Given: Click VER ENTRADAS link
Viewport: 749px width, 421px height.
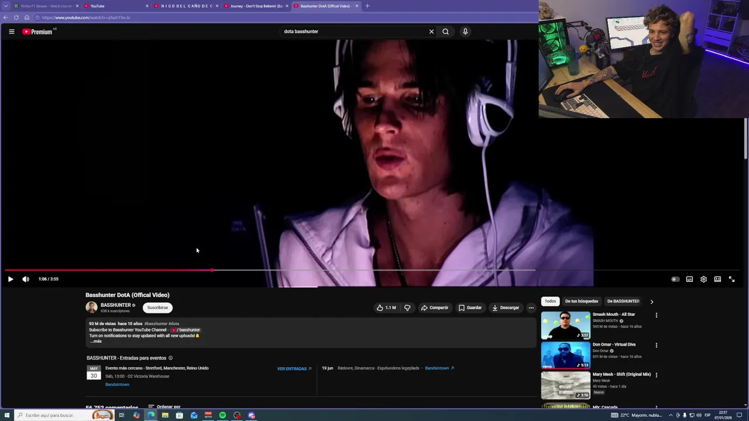Looking at the screenshot, I should [294, 369].
